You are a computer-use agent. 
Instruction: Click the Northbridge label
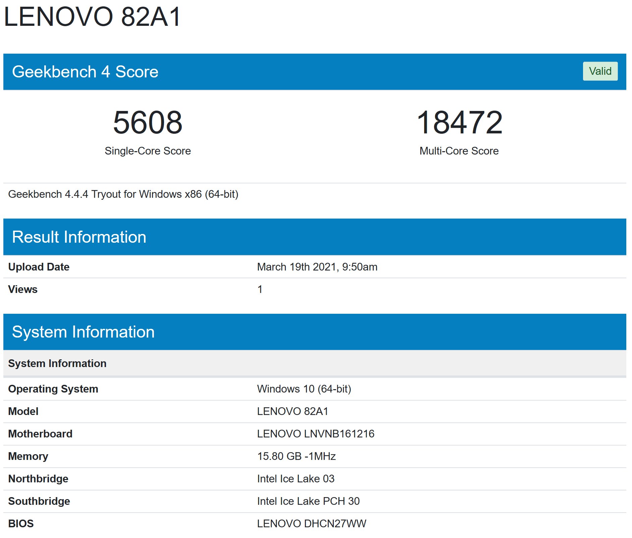coord(38,479)
